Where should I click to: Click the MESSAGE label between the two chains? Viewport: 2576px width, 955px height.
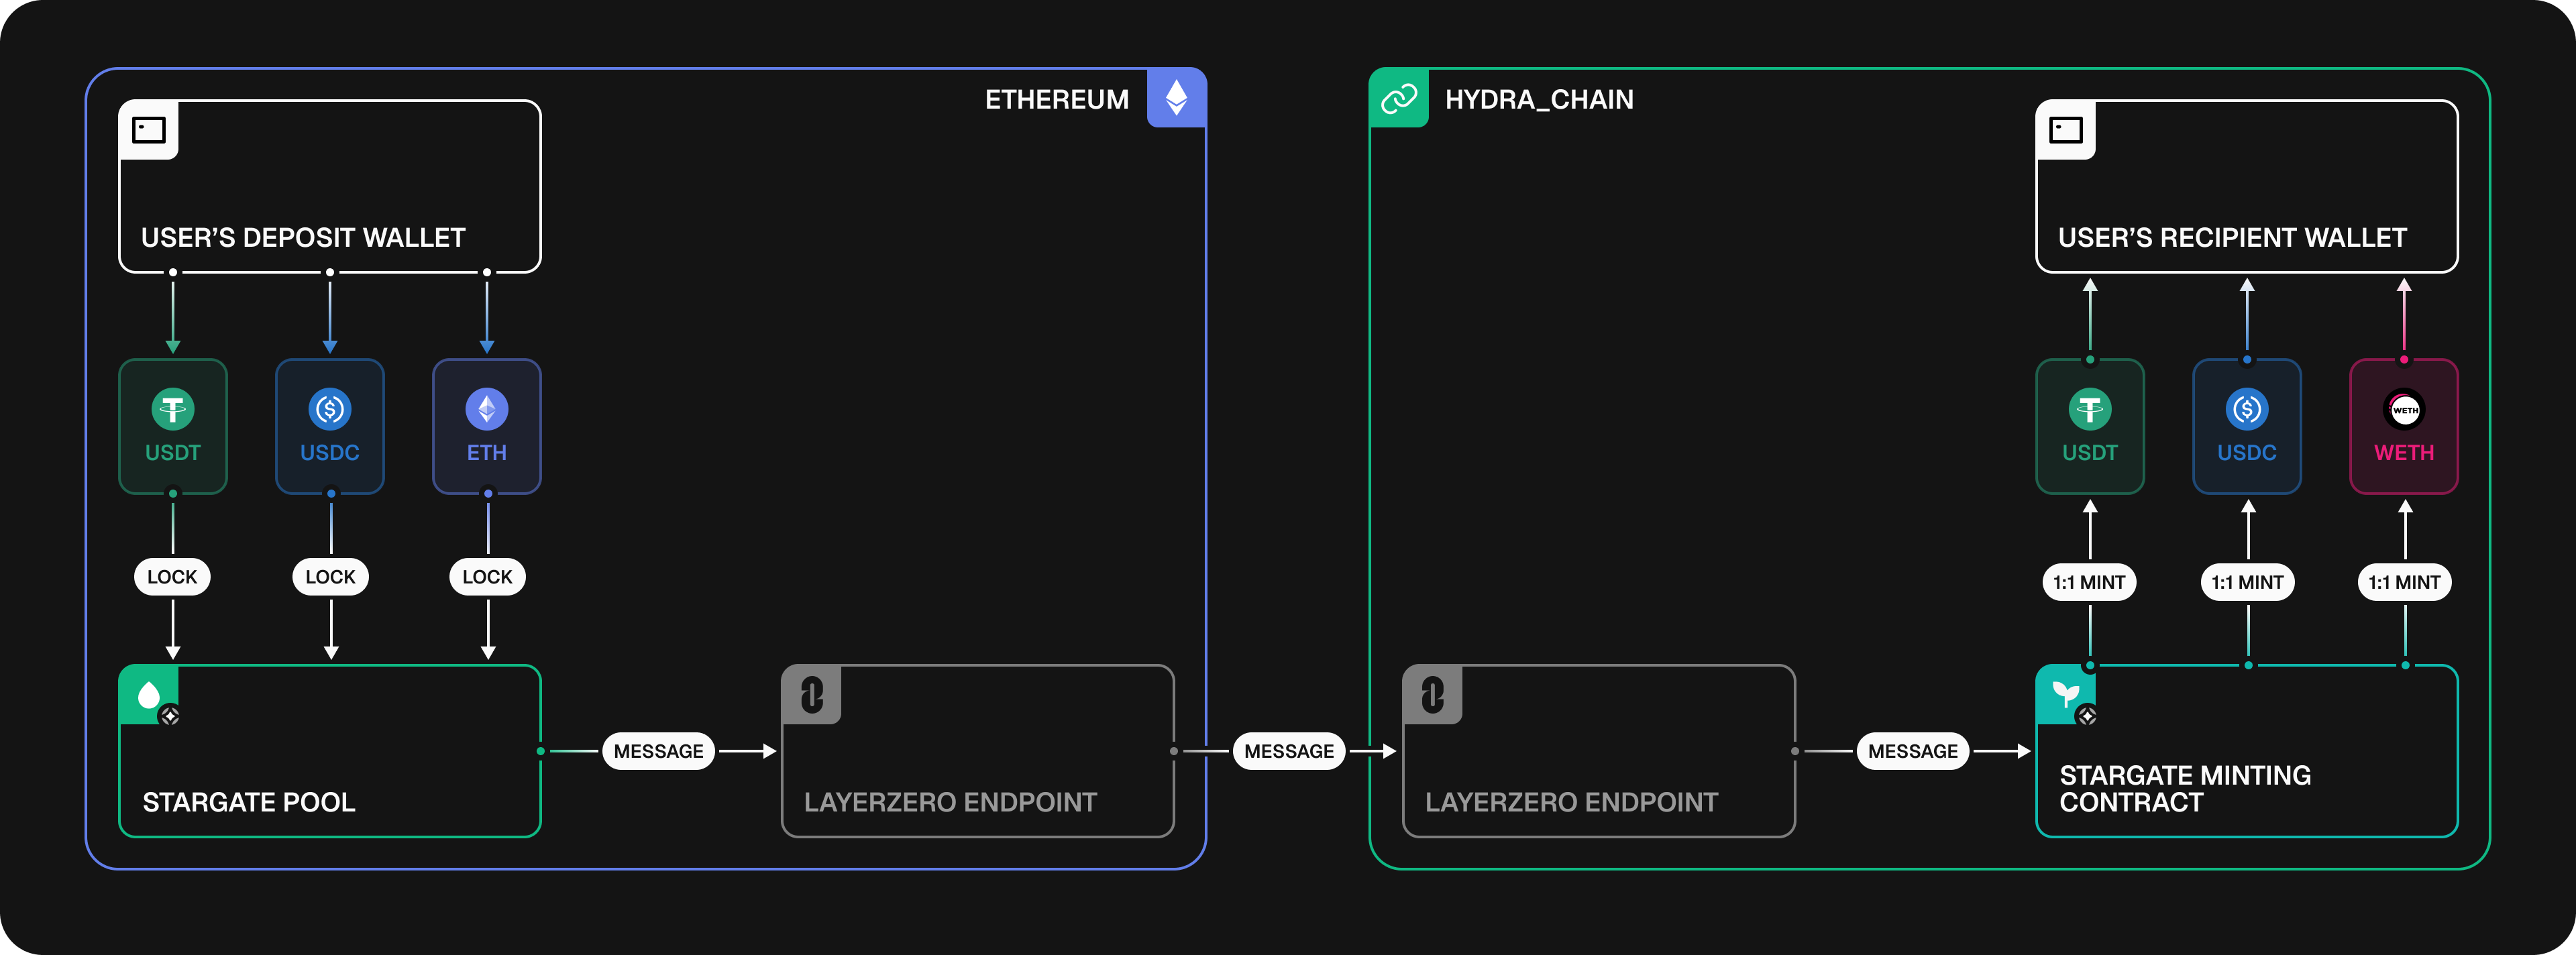[1289, 751]
